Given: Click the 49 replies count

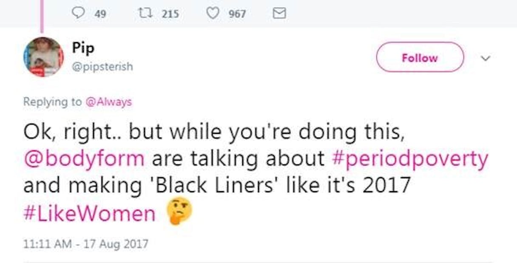Looking at the screenshot, I should (x=100, y=14).
